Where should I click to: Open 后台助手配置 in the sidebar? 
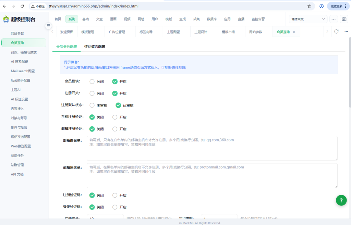[x=20, y=80]
